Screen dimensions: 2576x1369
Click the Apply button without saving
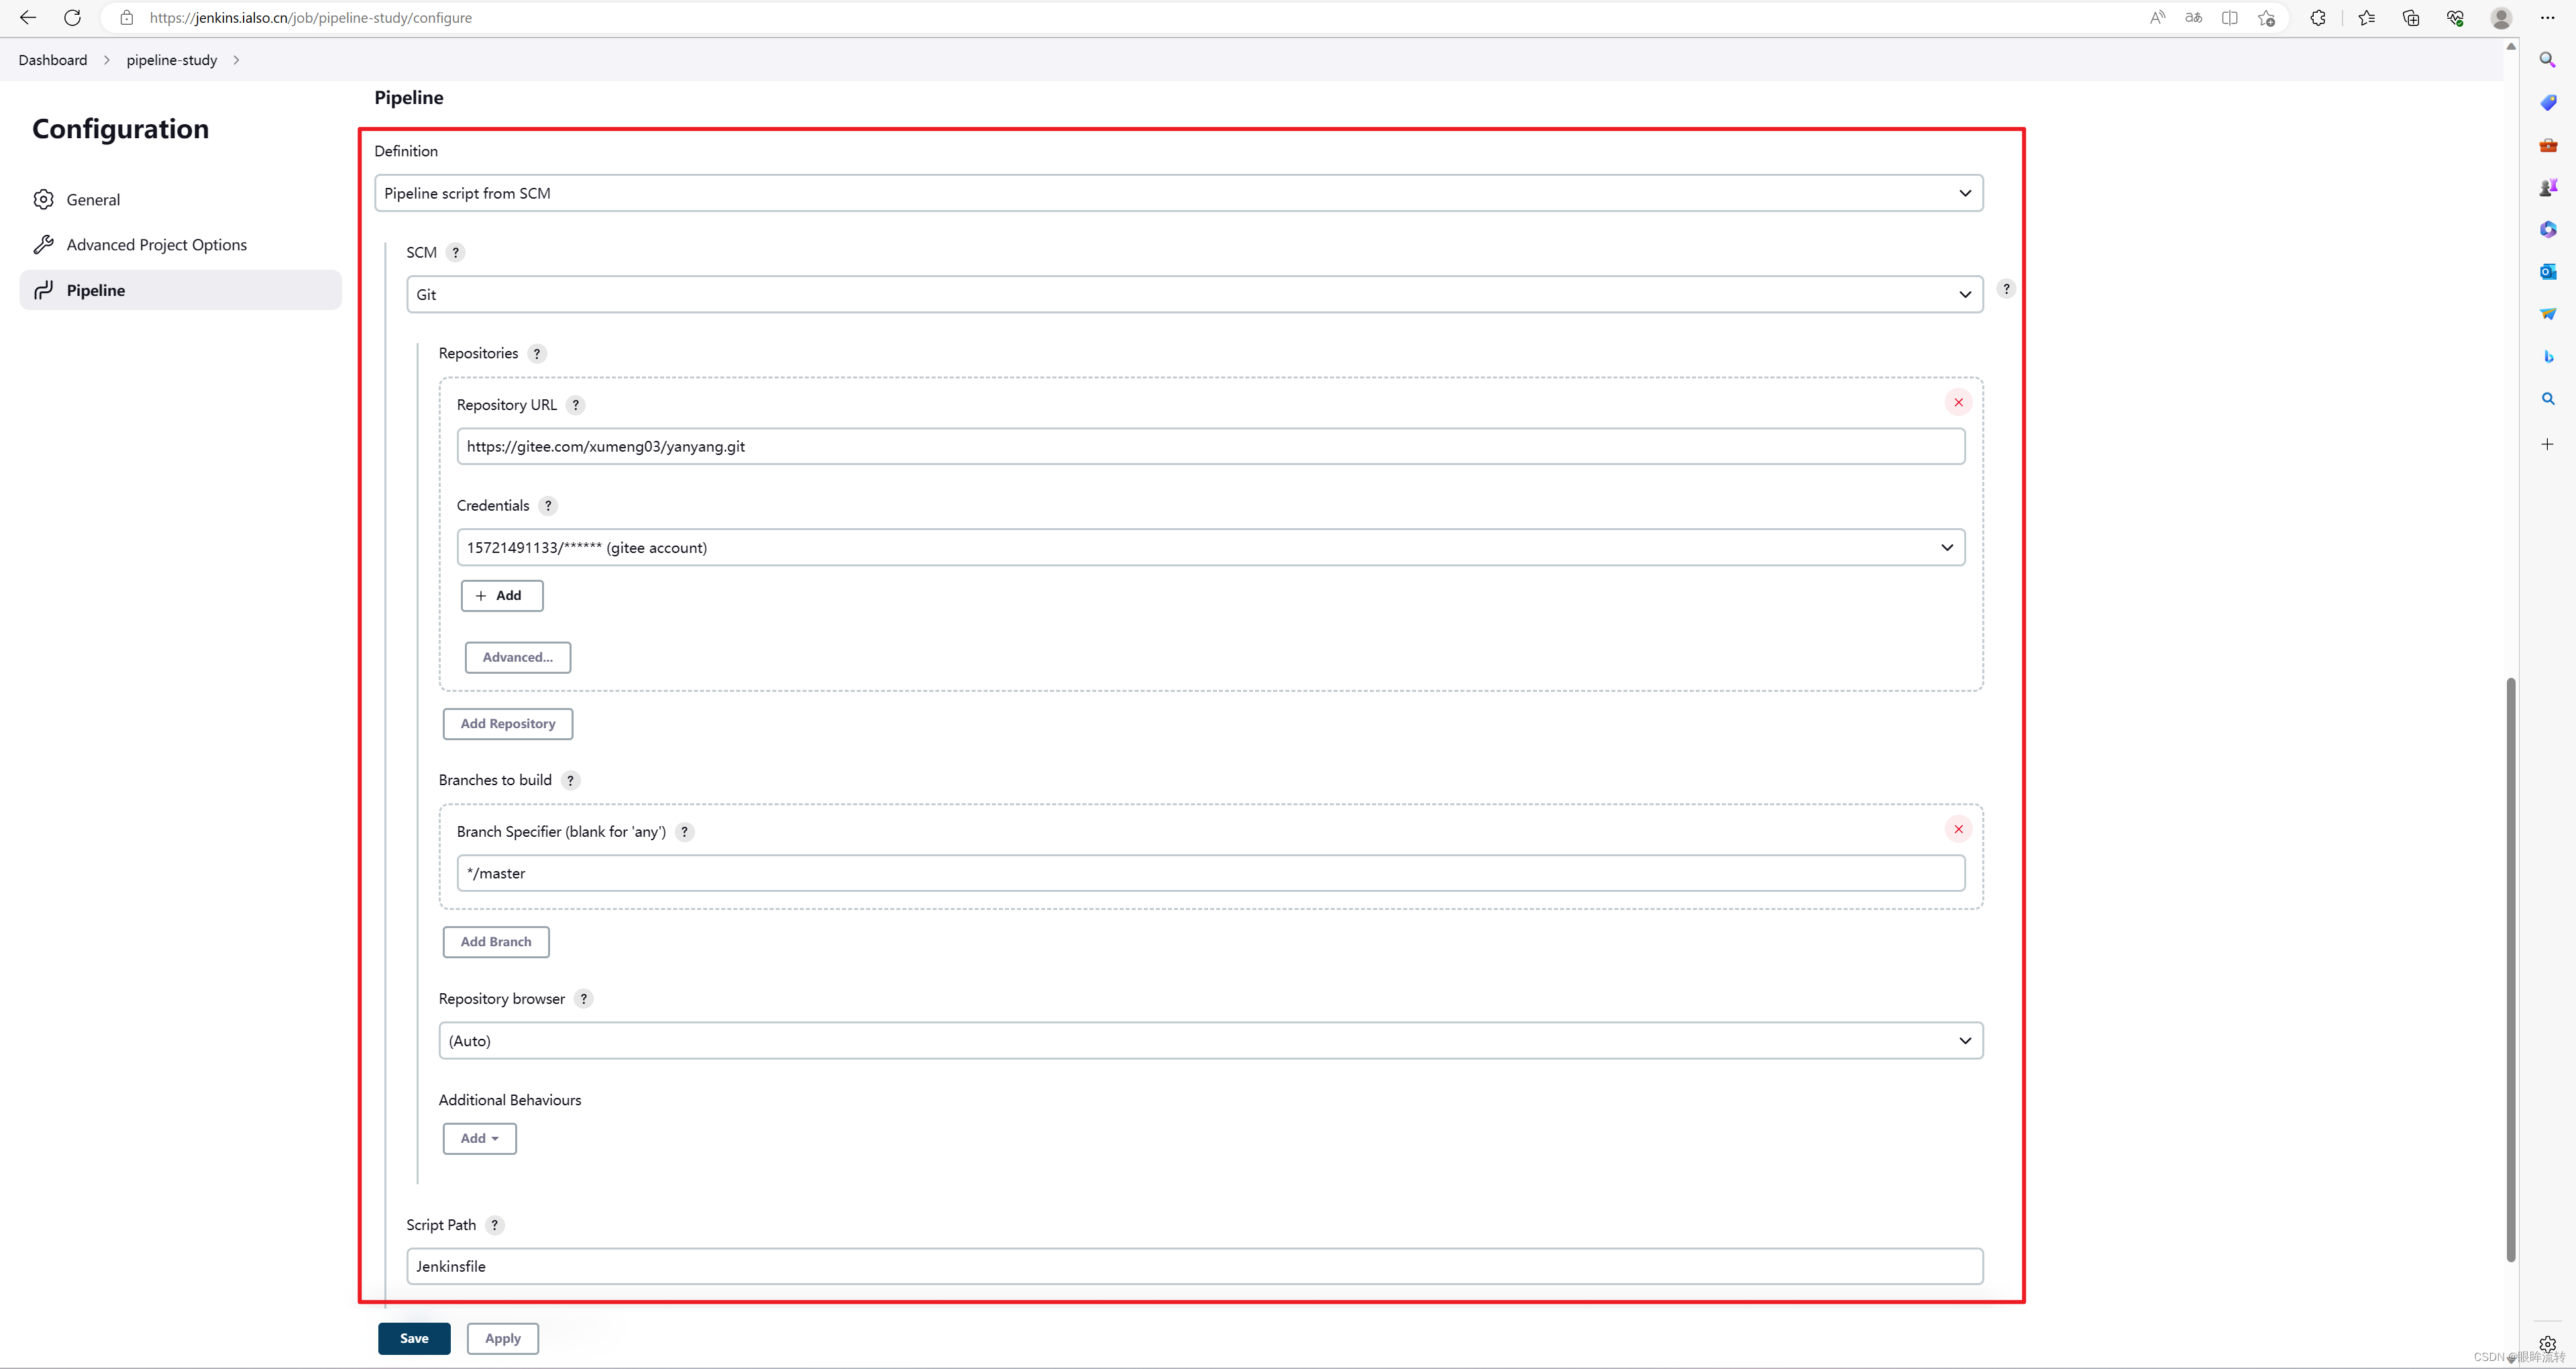502,1338
